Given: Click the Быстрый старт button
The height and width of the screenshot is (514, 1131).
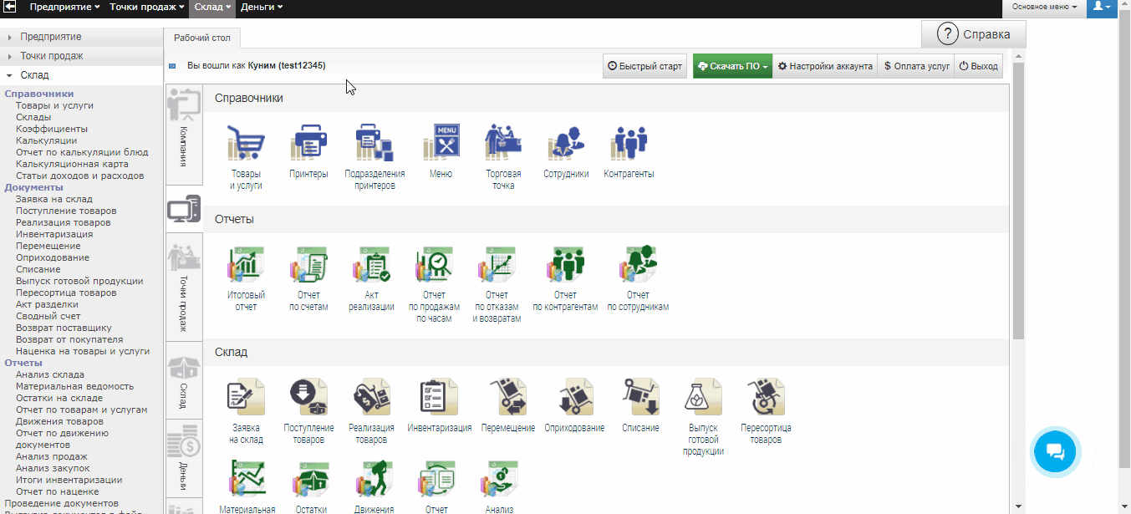Looking at the screenshot, I should [644, 66].
